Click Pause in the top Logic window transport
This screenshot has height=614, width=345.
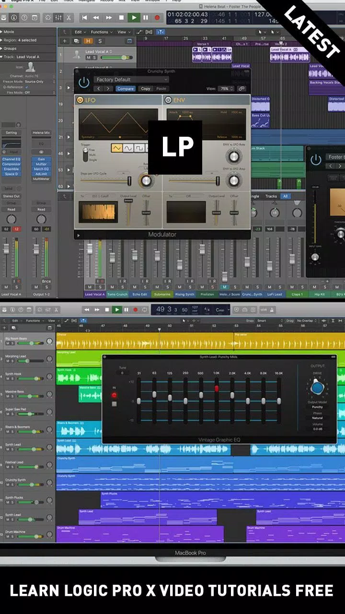pyautogui.click(x=146, y=17)
